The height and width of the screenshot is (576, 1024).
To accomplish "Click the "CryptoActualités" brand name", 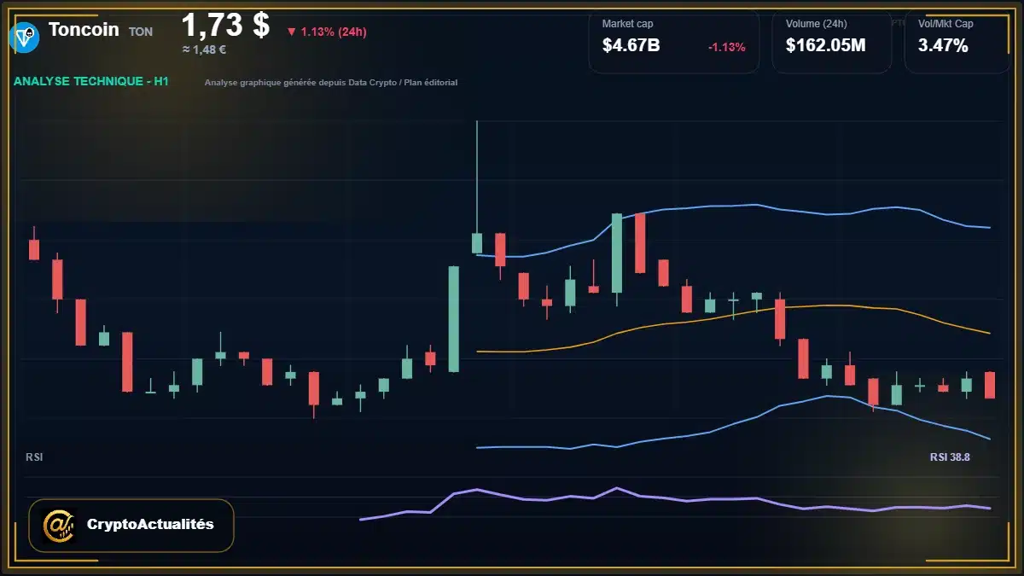I will point(150,524).
